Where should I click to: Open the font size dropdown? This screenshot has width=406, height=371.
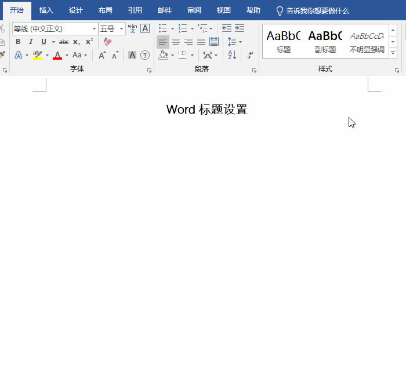(121, 29)
